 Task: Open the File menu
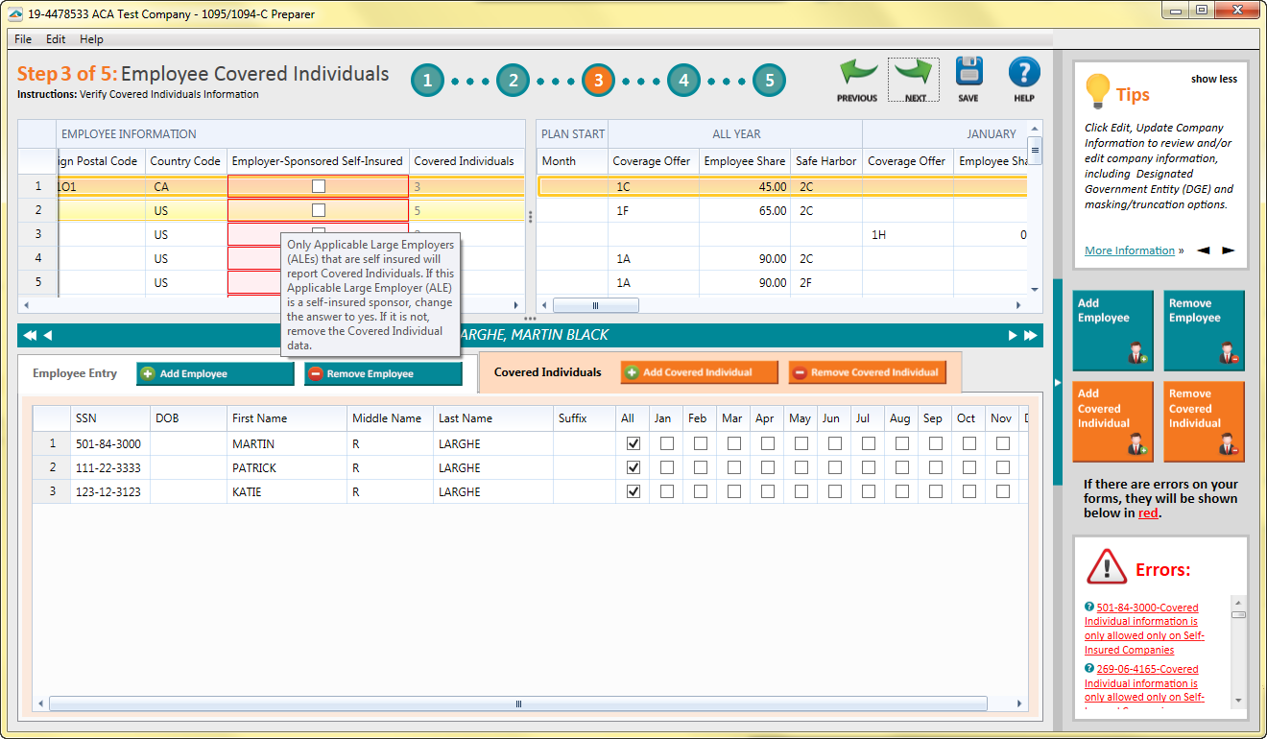[x=23, y=39]
